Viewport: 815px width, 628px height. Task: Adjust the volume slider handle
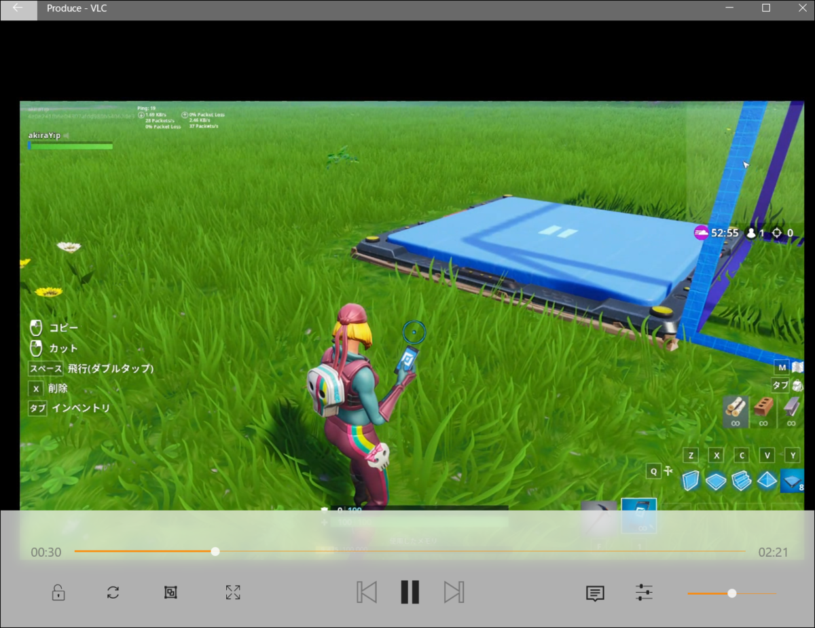(x=731, y=593)
